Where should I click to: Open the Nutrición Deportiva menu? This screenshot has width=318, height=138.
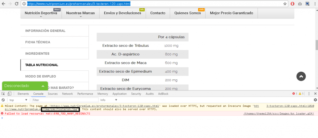[41, 13]
